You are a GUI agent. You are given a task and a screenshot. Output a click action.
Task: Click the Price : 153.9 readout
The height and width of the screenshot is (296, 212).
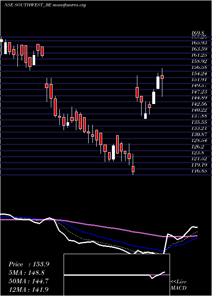tap(29, 264)
